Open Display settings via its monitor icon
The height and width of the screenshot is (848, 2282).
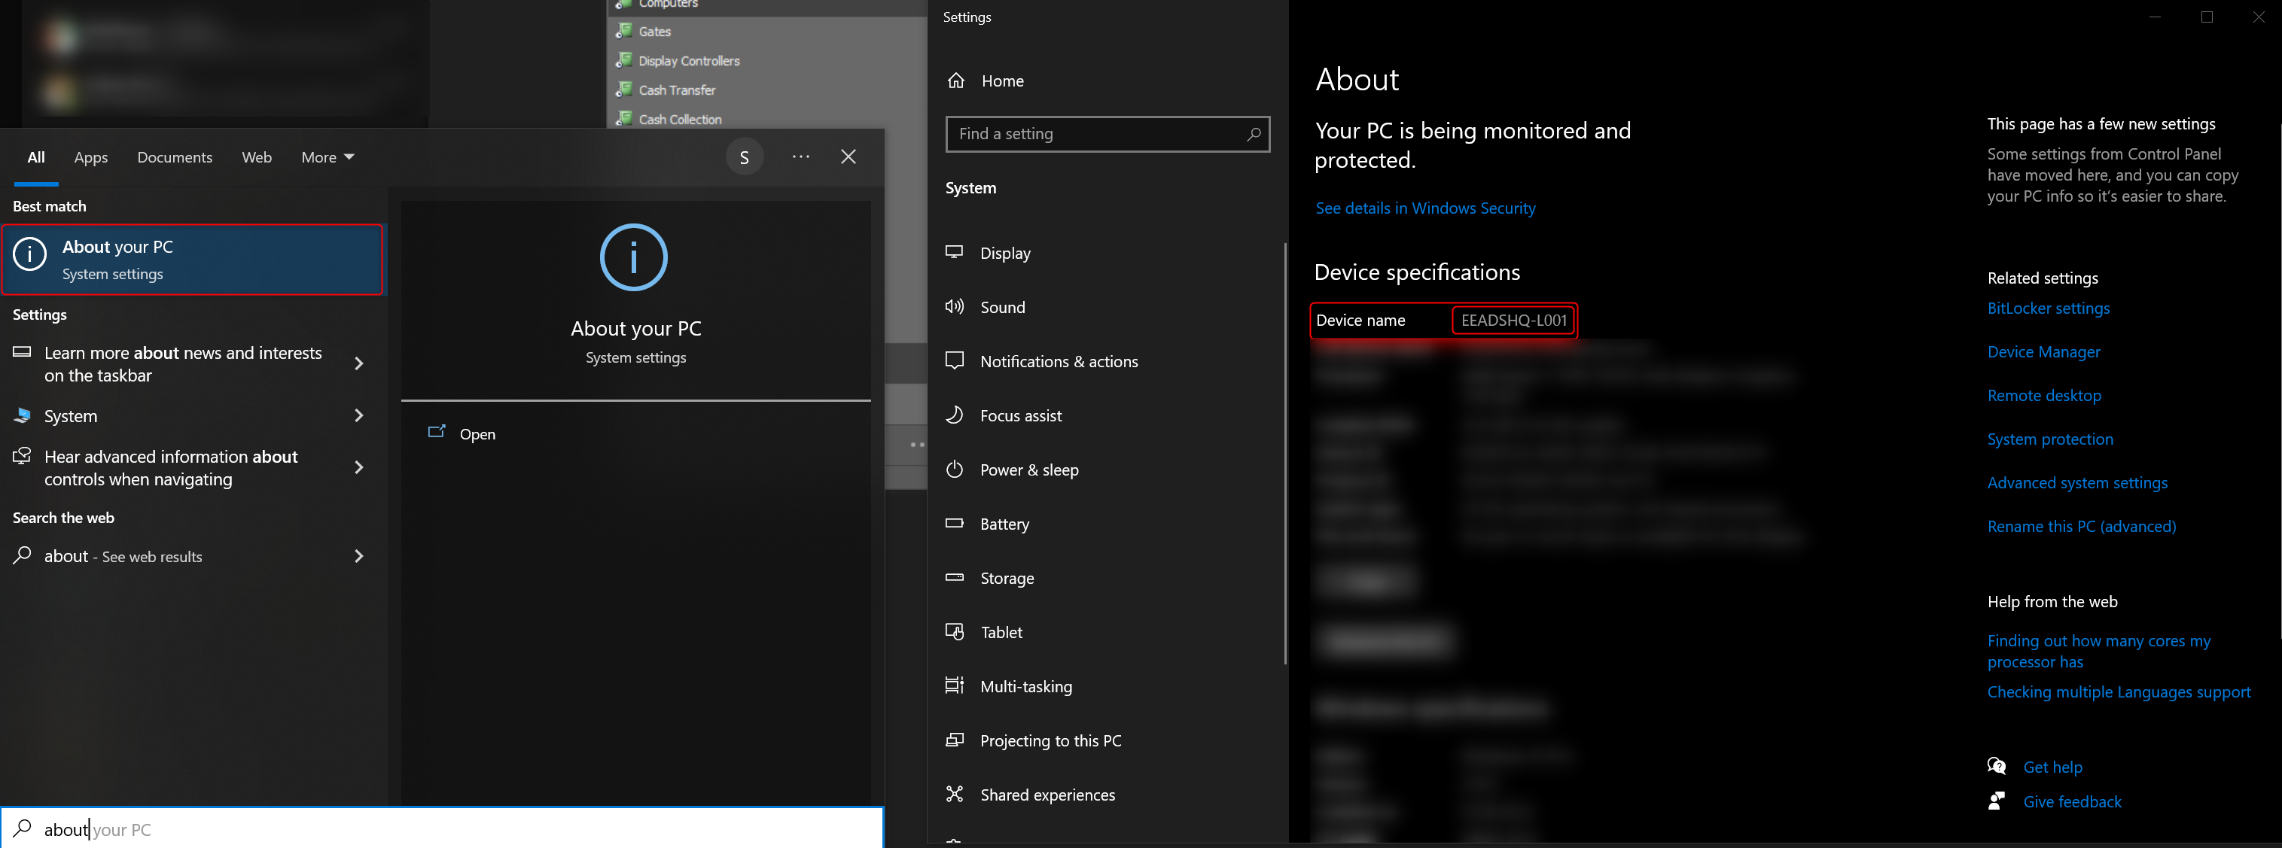(954, 252)
